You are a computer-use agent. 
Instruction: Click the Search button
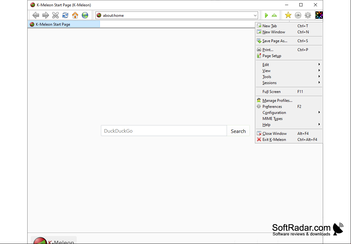(x=238, y=131)
